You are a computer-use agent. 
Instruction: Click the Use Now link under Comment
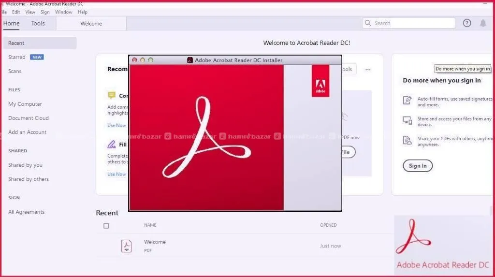(x=116, y=125)
